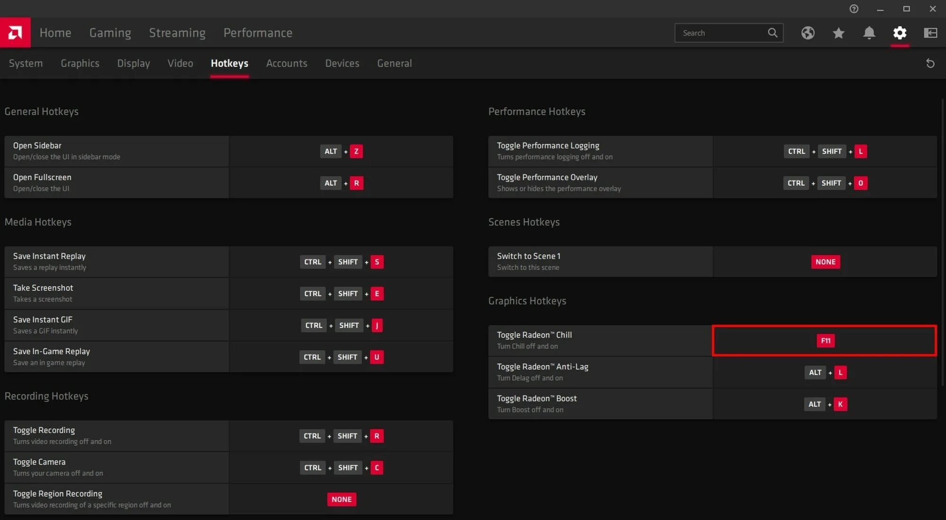Open notifications bell icon
946x520 pixels.
coord(869,33)
